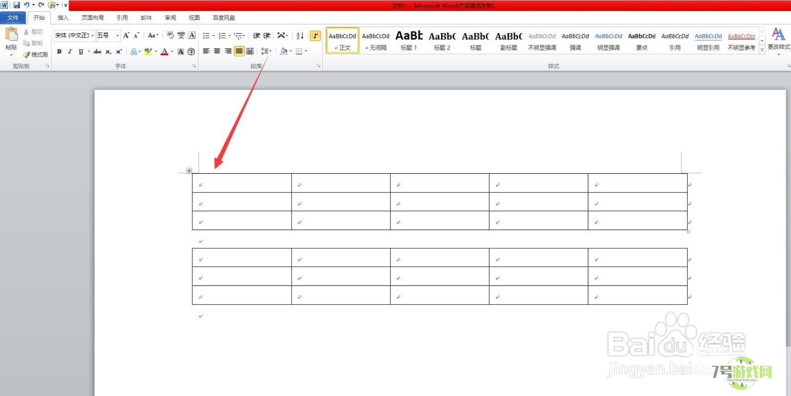Switch to the 引用 tab
This screenshot has height=396, width=791.
pos(122,18)
